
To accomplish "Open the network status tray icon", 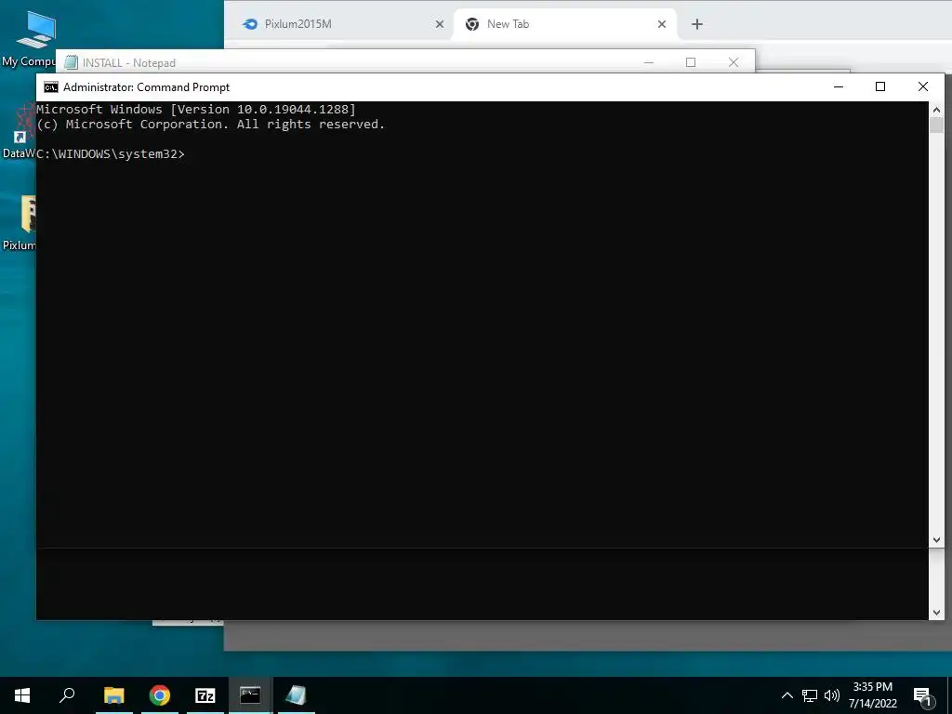I will (x=810, y=695).
